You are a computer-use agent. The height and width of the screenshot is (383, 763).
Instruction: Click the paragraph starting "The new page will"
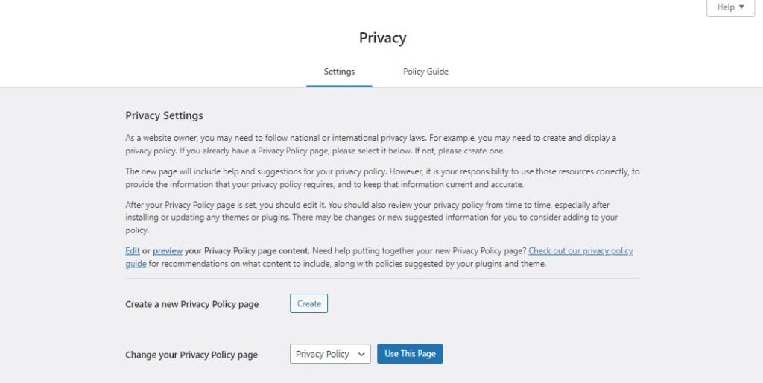click(x=382, y=178)
